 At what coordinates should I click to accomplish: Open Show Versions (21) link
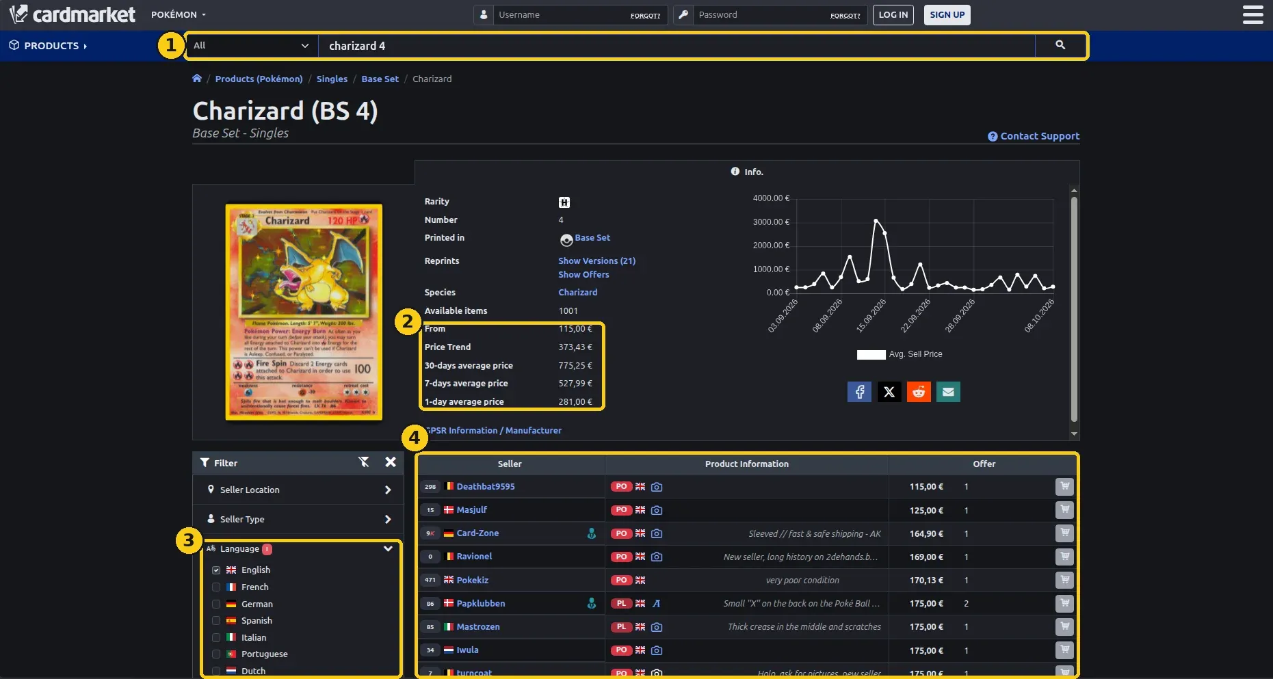pos(596,261)
